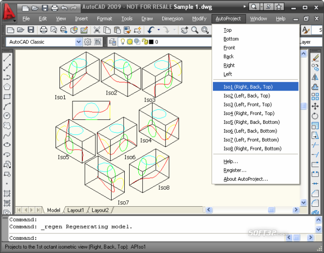324x253 pixels.
Task: Select the Revision Cloud tool
Action: [7, 125]
